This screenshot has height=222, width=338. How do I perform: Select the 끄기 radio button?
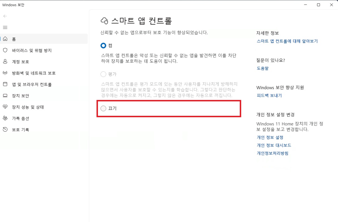click(x=103, y=108)
